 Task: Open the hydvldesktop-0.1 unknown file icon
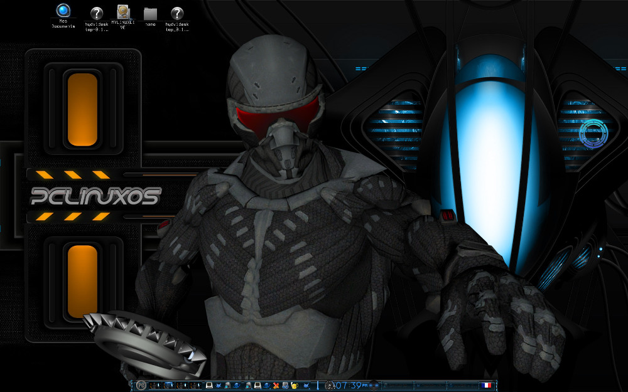(97, 19)
